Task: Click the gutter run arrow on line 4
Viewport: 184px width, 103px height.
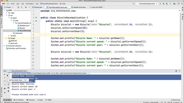Action: (x=36, y=21)
